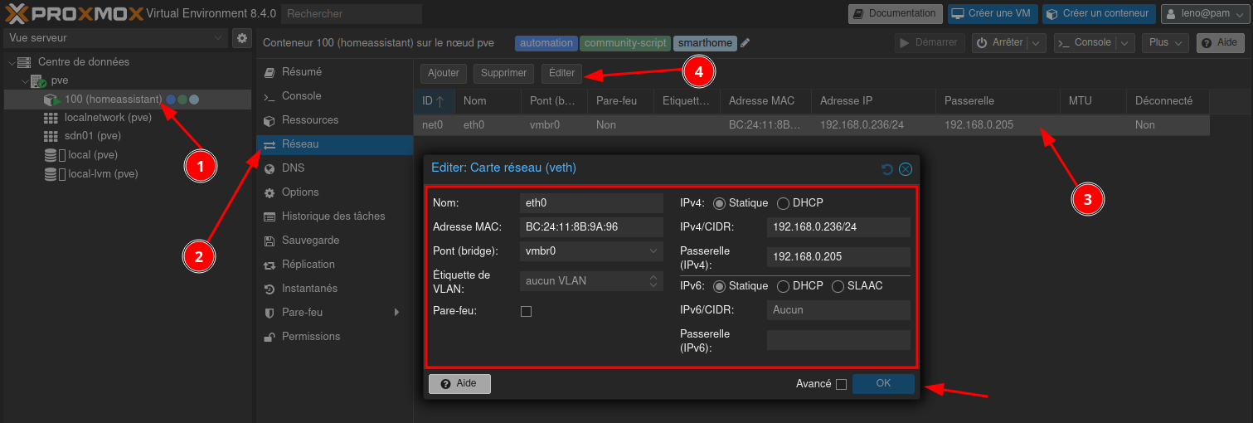Open the sdn01 (pve) node
The image size is (1253, 423).
click(x=92, y=136)
